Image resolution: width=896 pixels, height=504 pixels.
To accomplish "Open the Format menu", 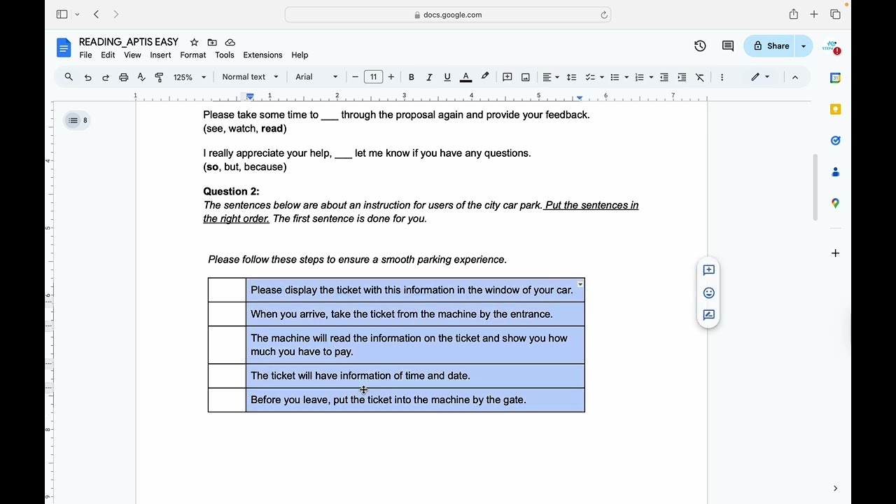I will click(193, 55).
